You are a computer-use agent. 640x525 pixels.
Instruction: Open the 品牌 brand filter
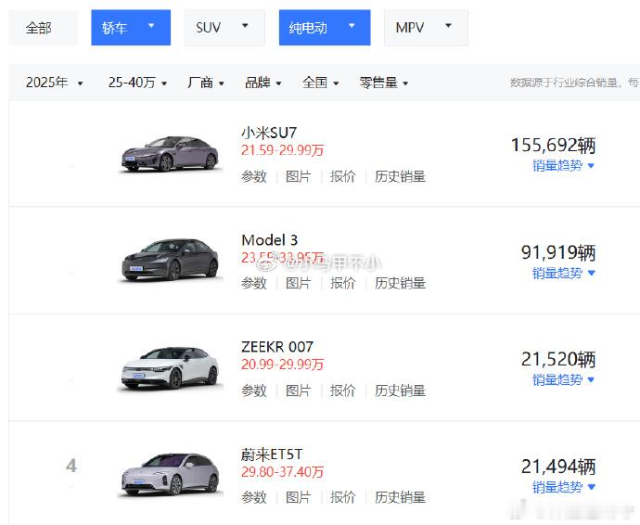[x=263, y=83]
